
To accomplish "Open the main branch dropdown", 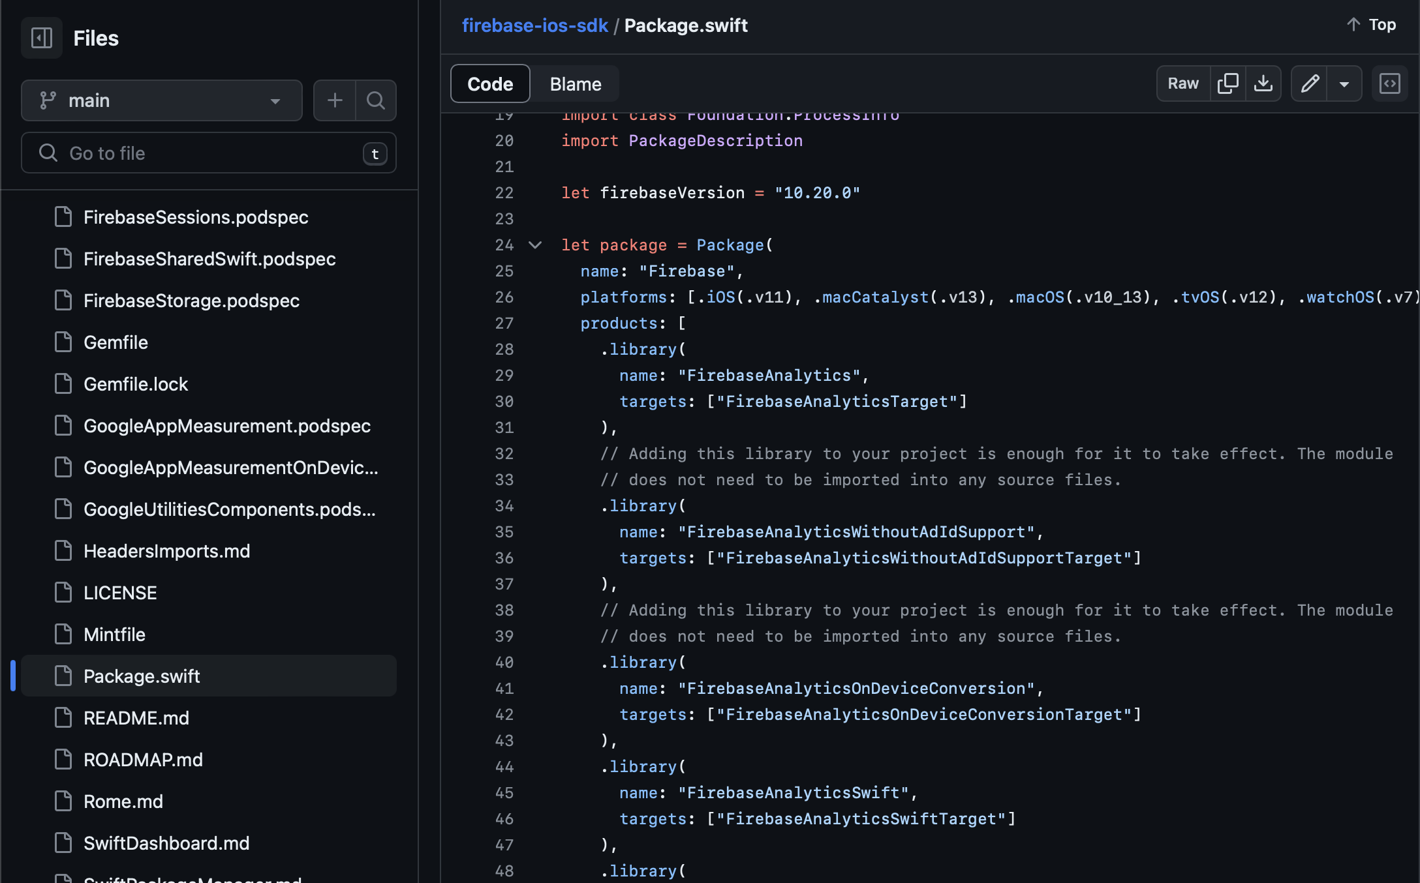I will pos(161,100).
